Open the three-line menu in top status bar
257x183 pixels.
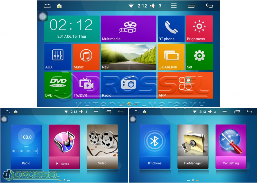point(174,6)
